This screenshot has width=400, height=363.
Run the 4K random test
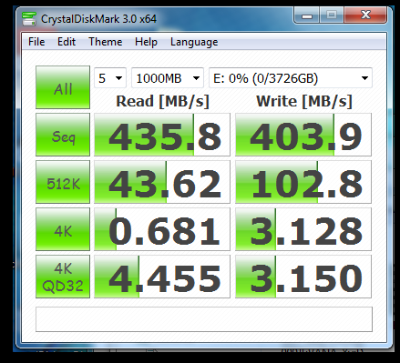click(x=63, y=229)
